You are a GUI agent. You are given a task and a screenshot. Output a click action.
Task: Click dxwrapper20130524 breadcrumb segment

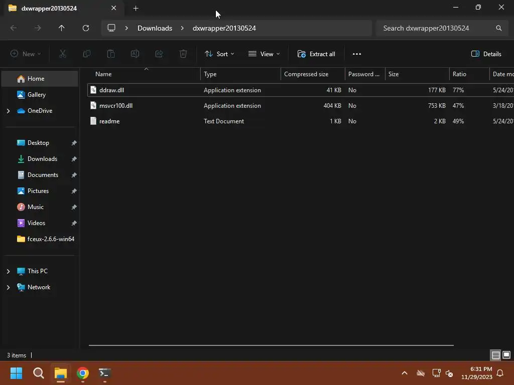(x=224, y=28)
